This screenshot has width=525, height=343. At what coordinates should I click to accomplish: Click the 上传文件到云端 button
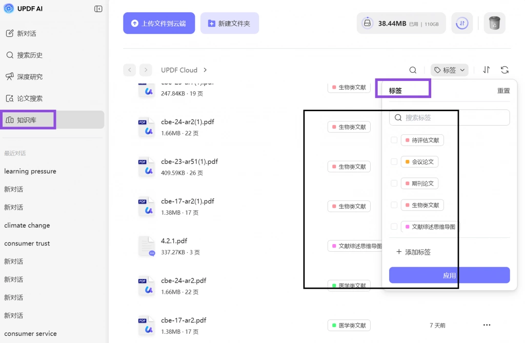click(159, 23)
